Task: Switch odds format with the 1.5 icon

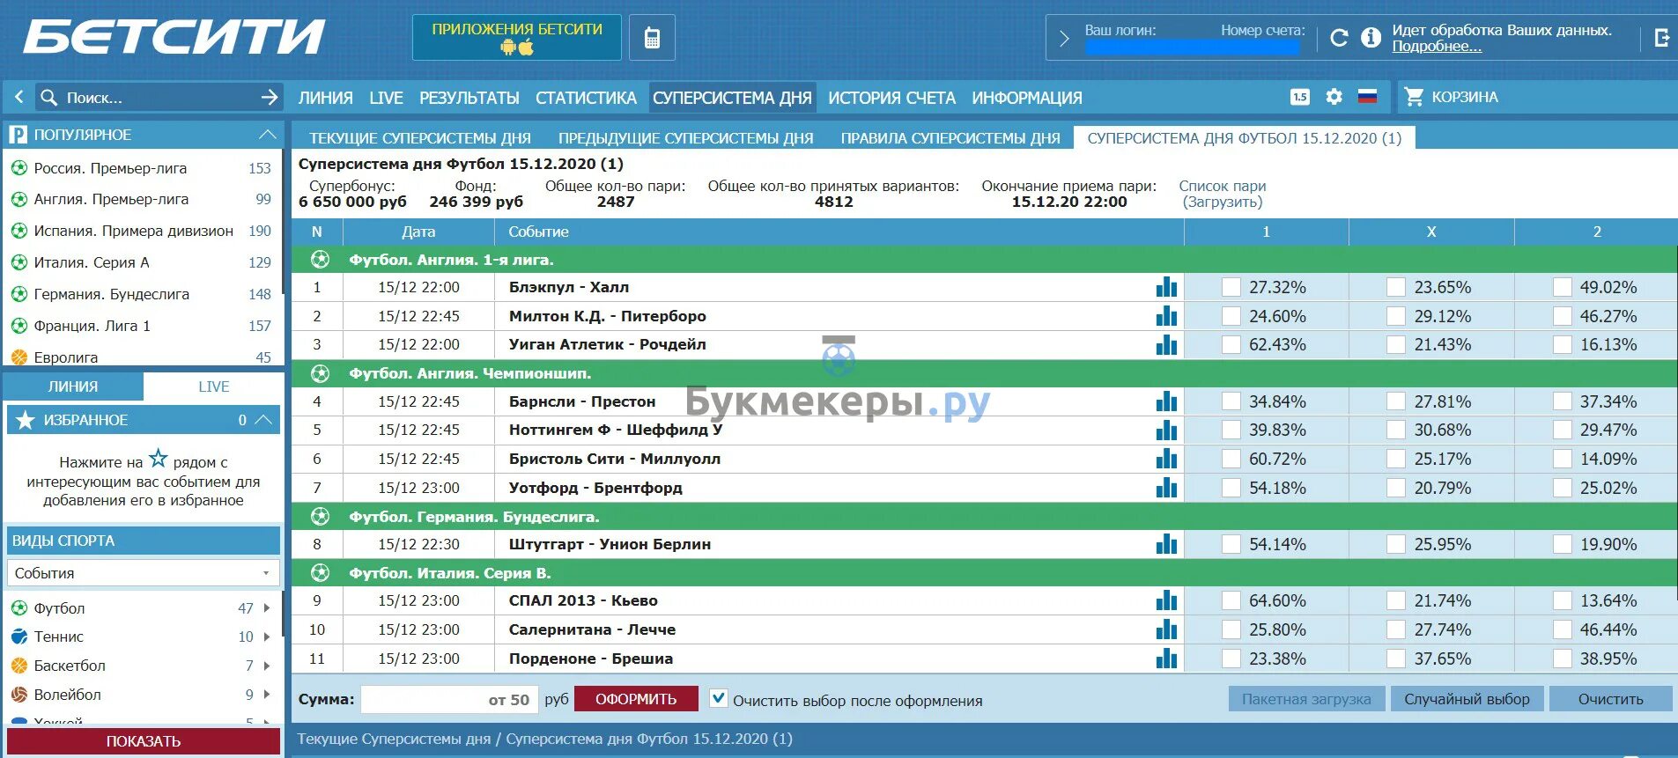Action: tap(1300, 97)
